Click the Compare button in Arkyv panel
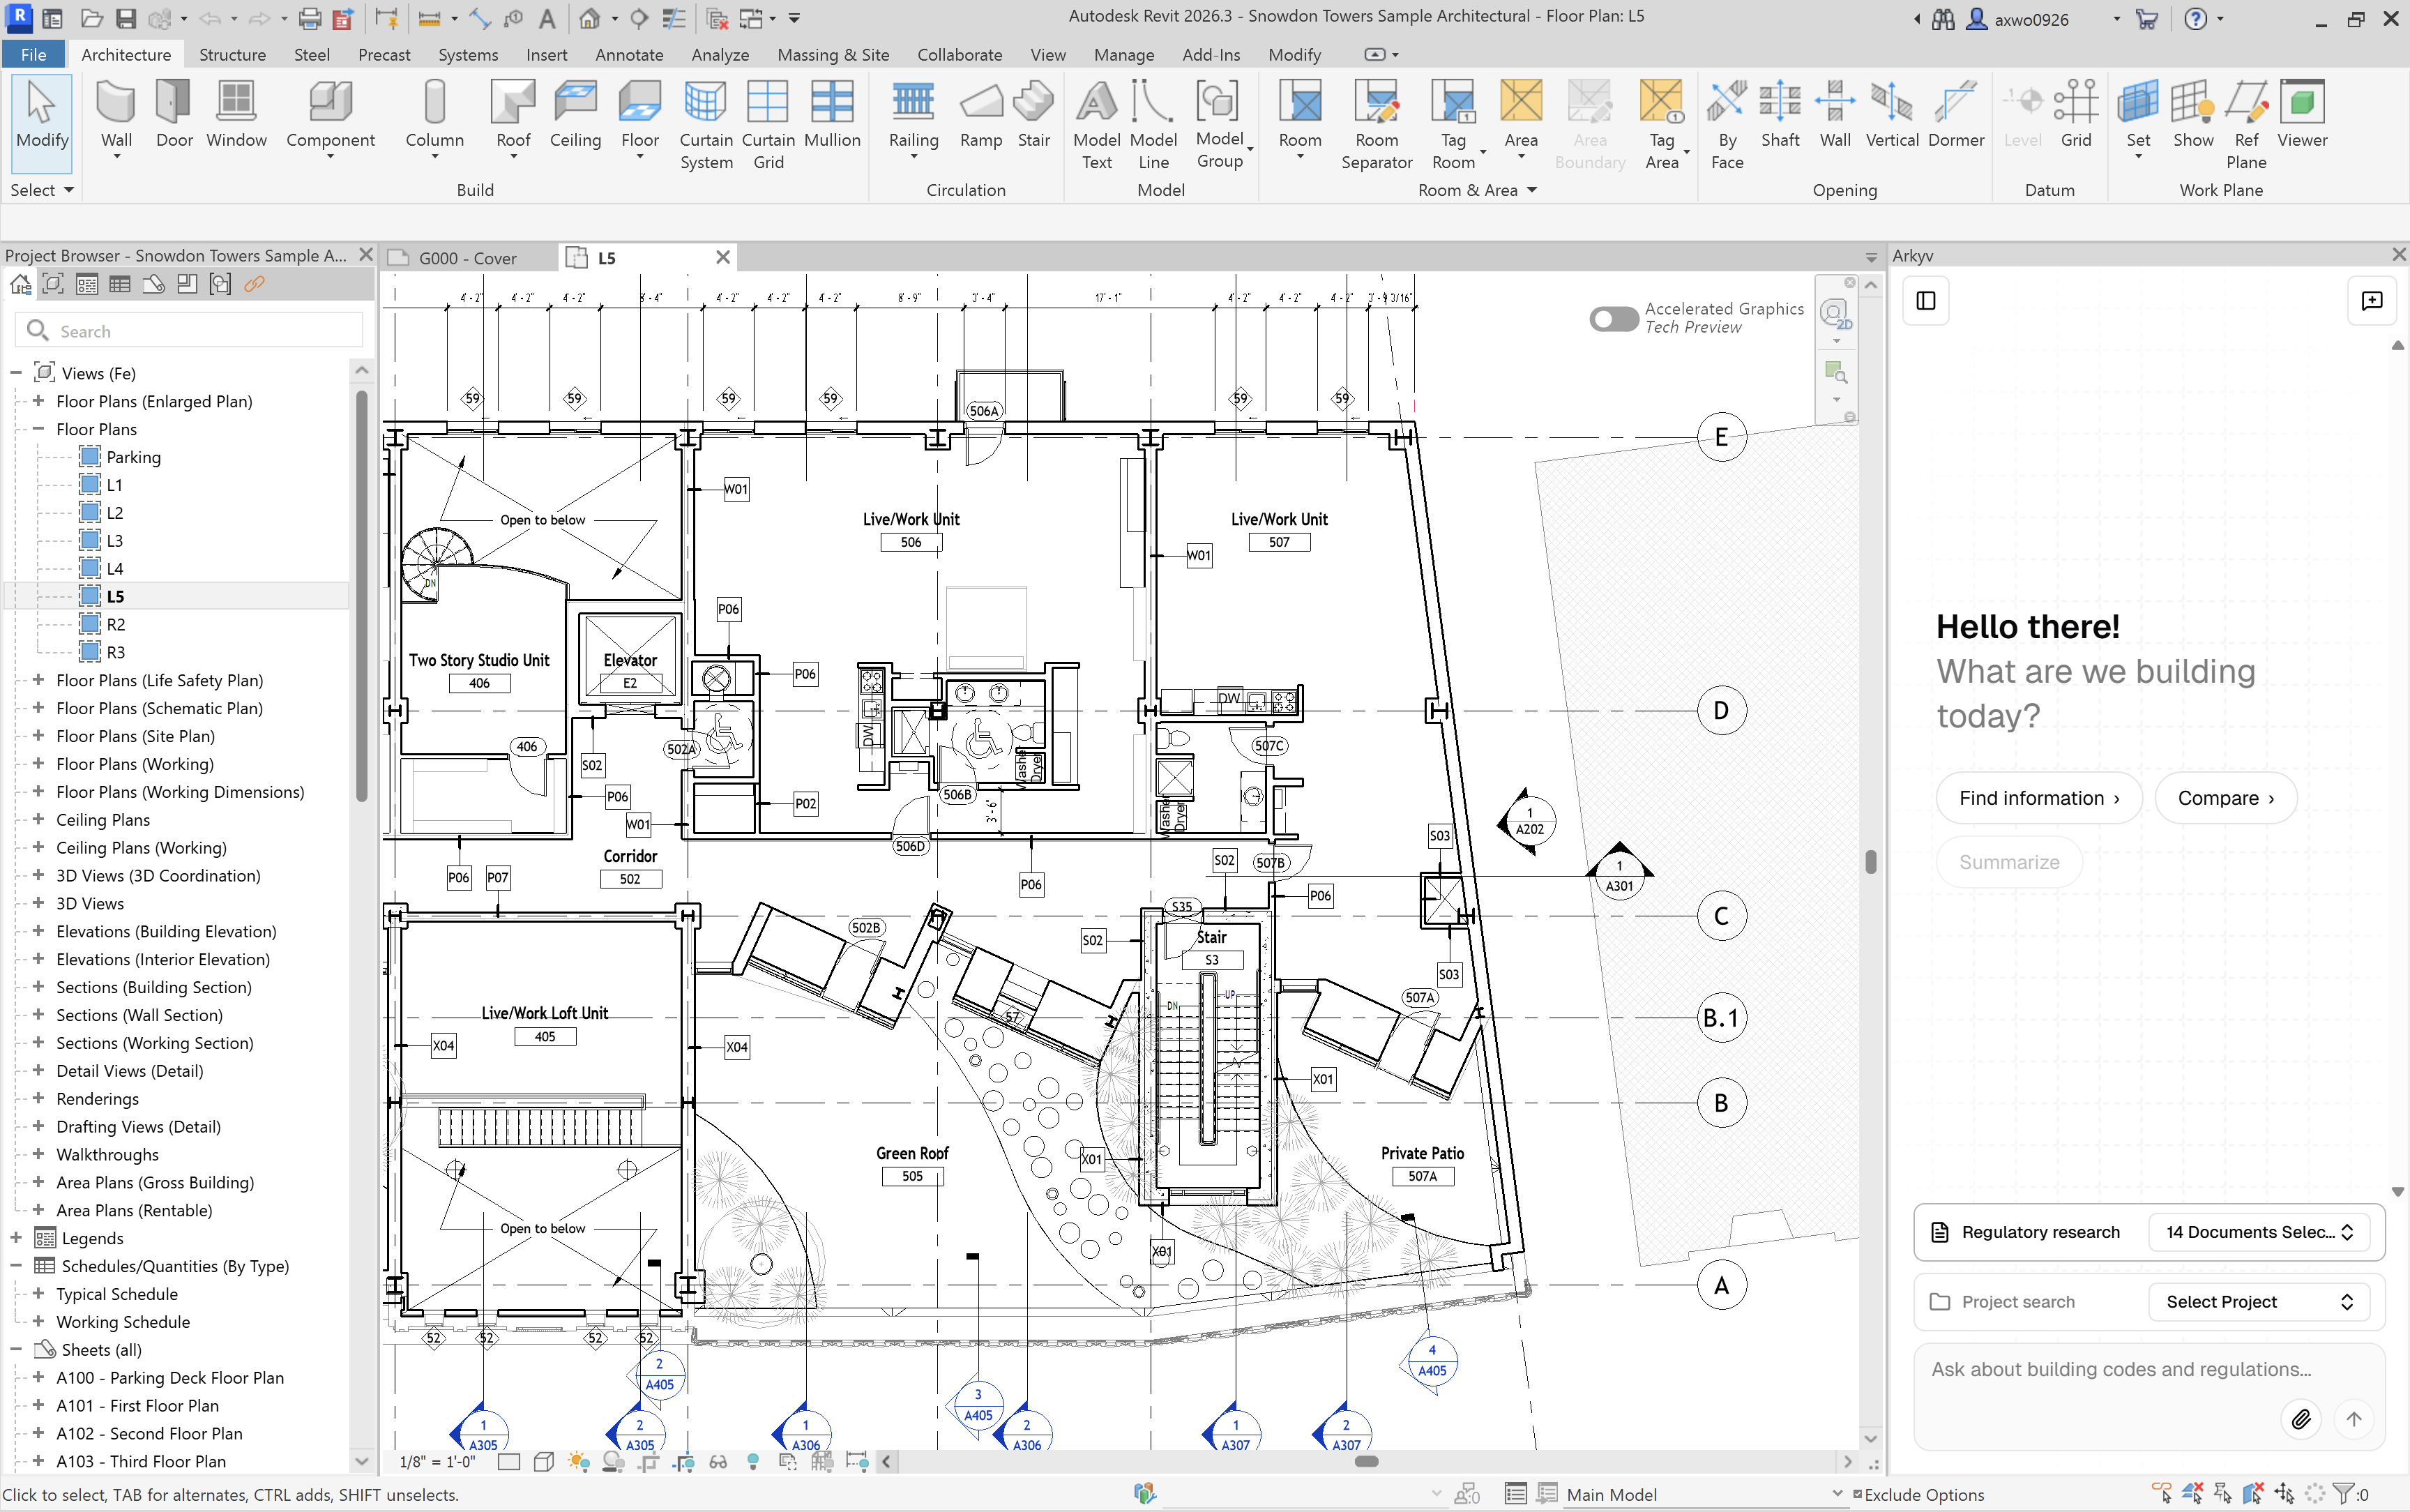Screen dimensions: 2410x1512 (x=2227, y=798)
